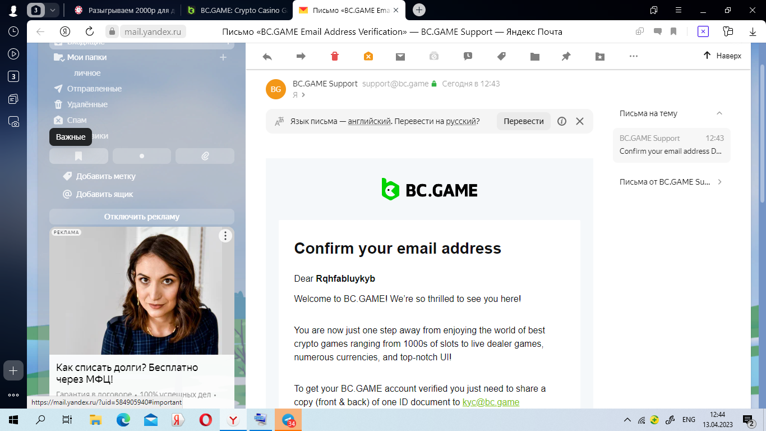Click the Наверх scroll-to-top button
Image resolution: width=766 pixels, height=431 pixels.
(x=722, y=56)
